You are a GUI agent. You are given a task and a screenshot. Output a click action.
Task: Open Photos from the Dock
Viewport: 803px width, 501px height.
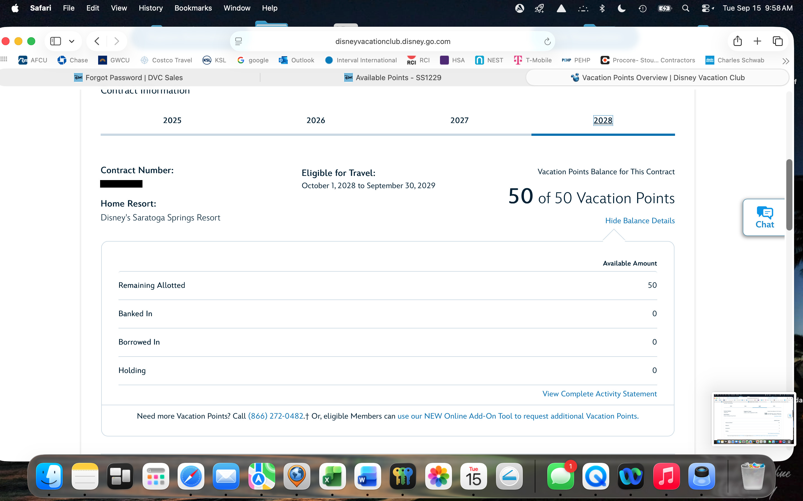point(438,477)
